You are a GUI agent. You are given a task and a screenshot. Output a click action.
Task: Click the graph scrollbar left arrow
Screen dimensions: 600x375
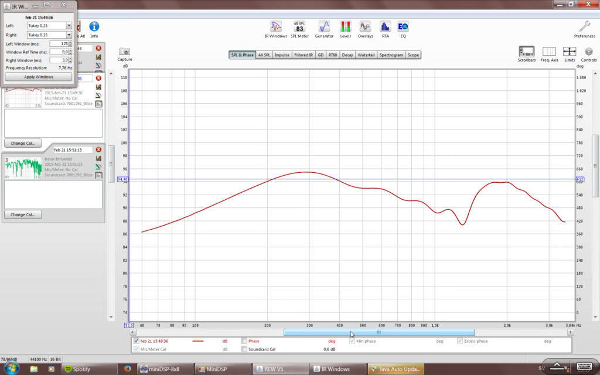click(x=133, y=332)
